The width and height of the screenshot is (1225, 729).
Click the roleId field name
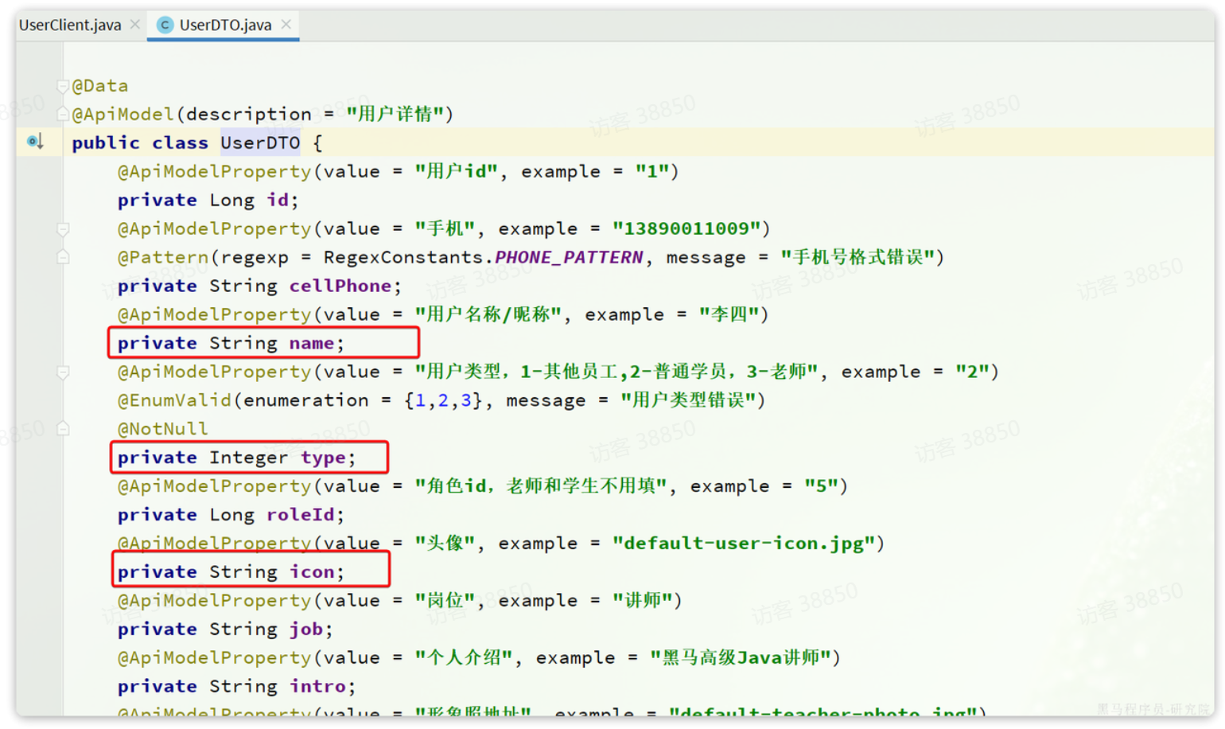[300, 515]
